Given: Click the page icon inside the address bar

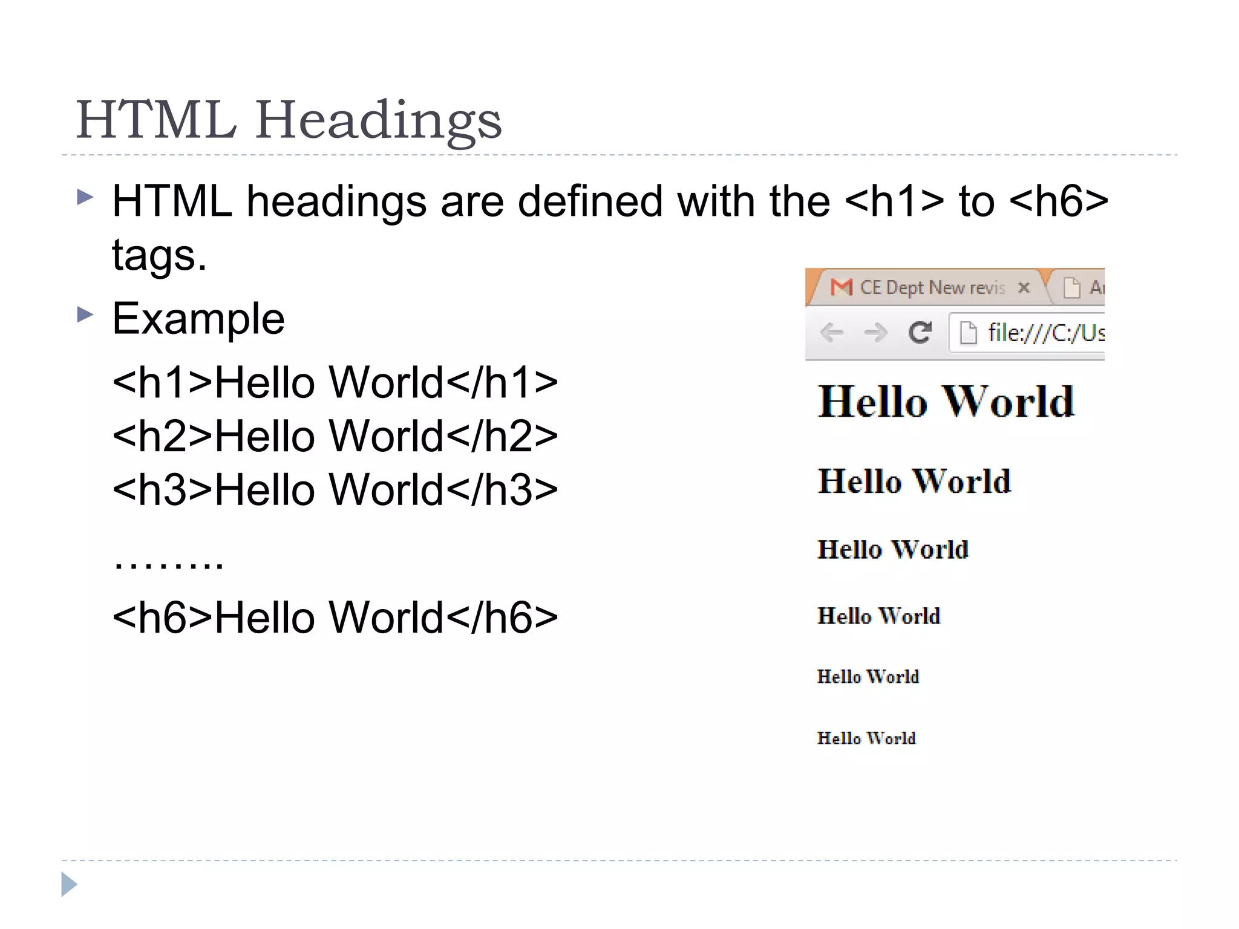Looking at the screenshot, I should coord(969,333).
